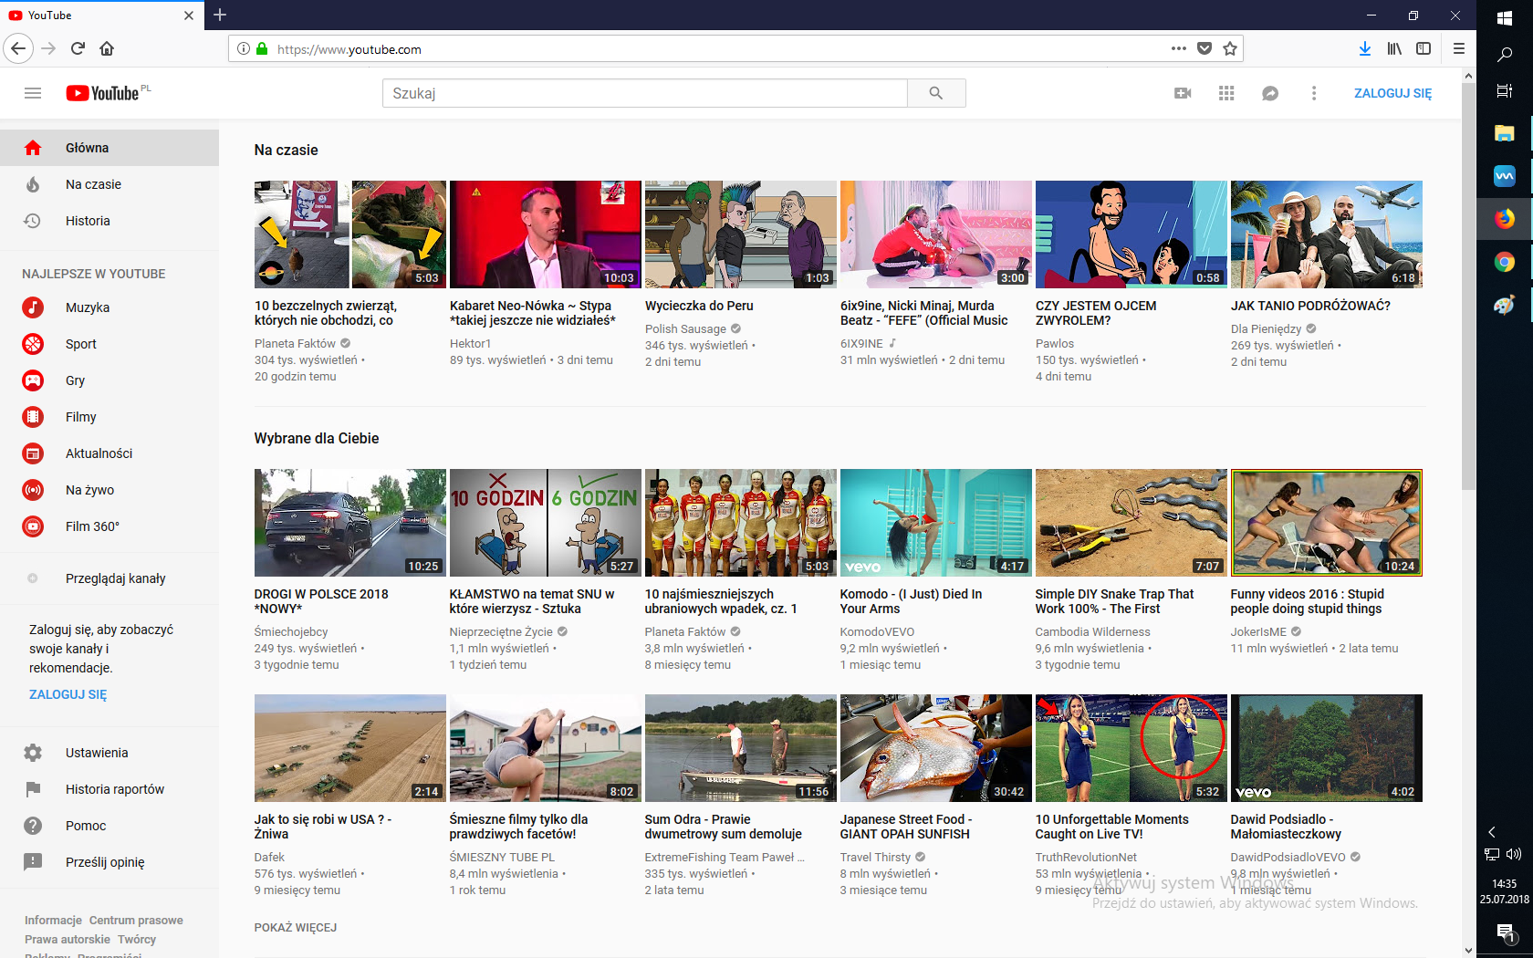Open Ustawienia settings
This screenshot has width=1533, height=958.
pos(109,753)
